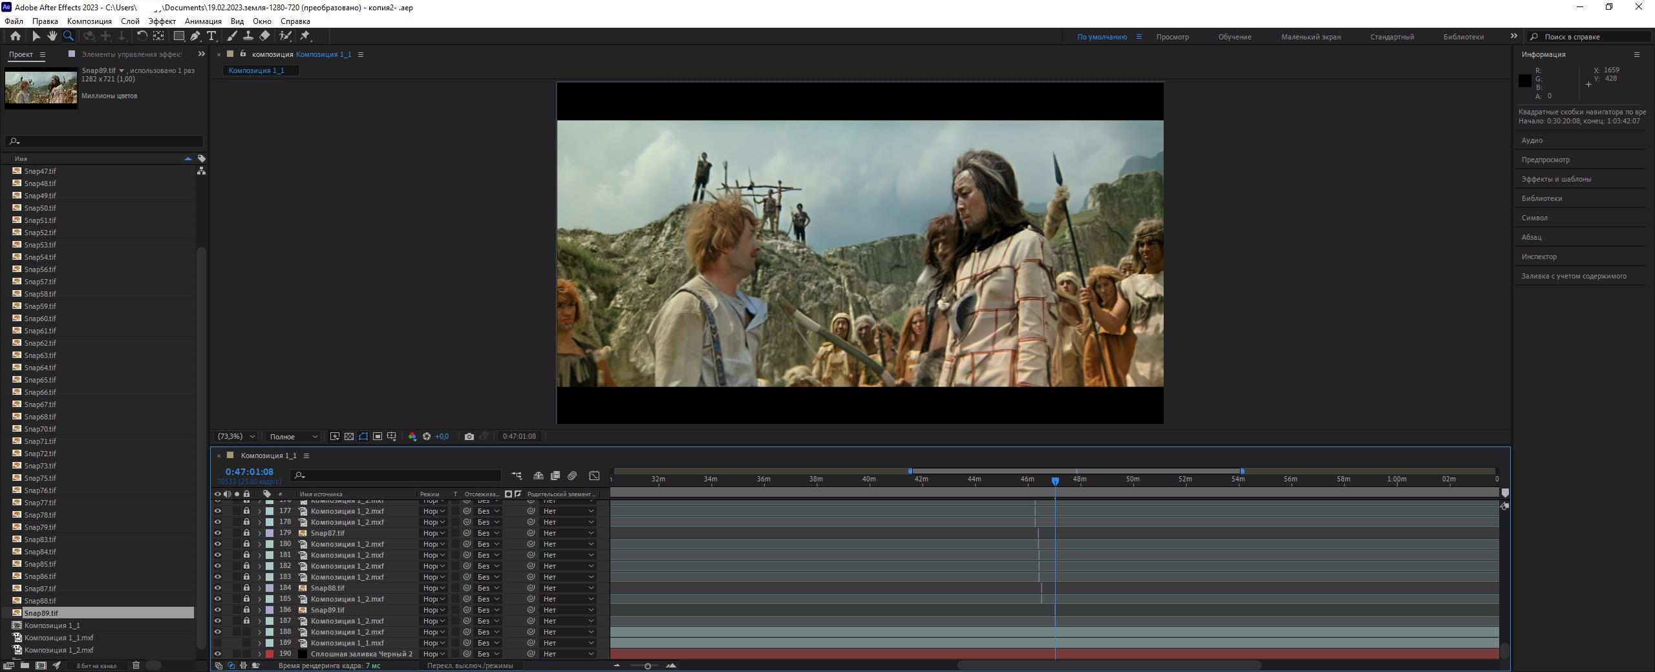Screen dimensions: 1655x672
Task: Open the Эффекты и шаблоны panel
Action: (1556, 179)
